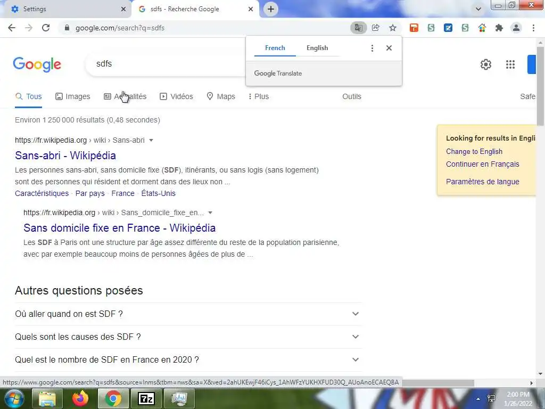Expand Où aller quand on est SDF
The width and height of the screenshot is (545, 409).
coord(188,314)
